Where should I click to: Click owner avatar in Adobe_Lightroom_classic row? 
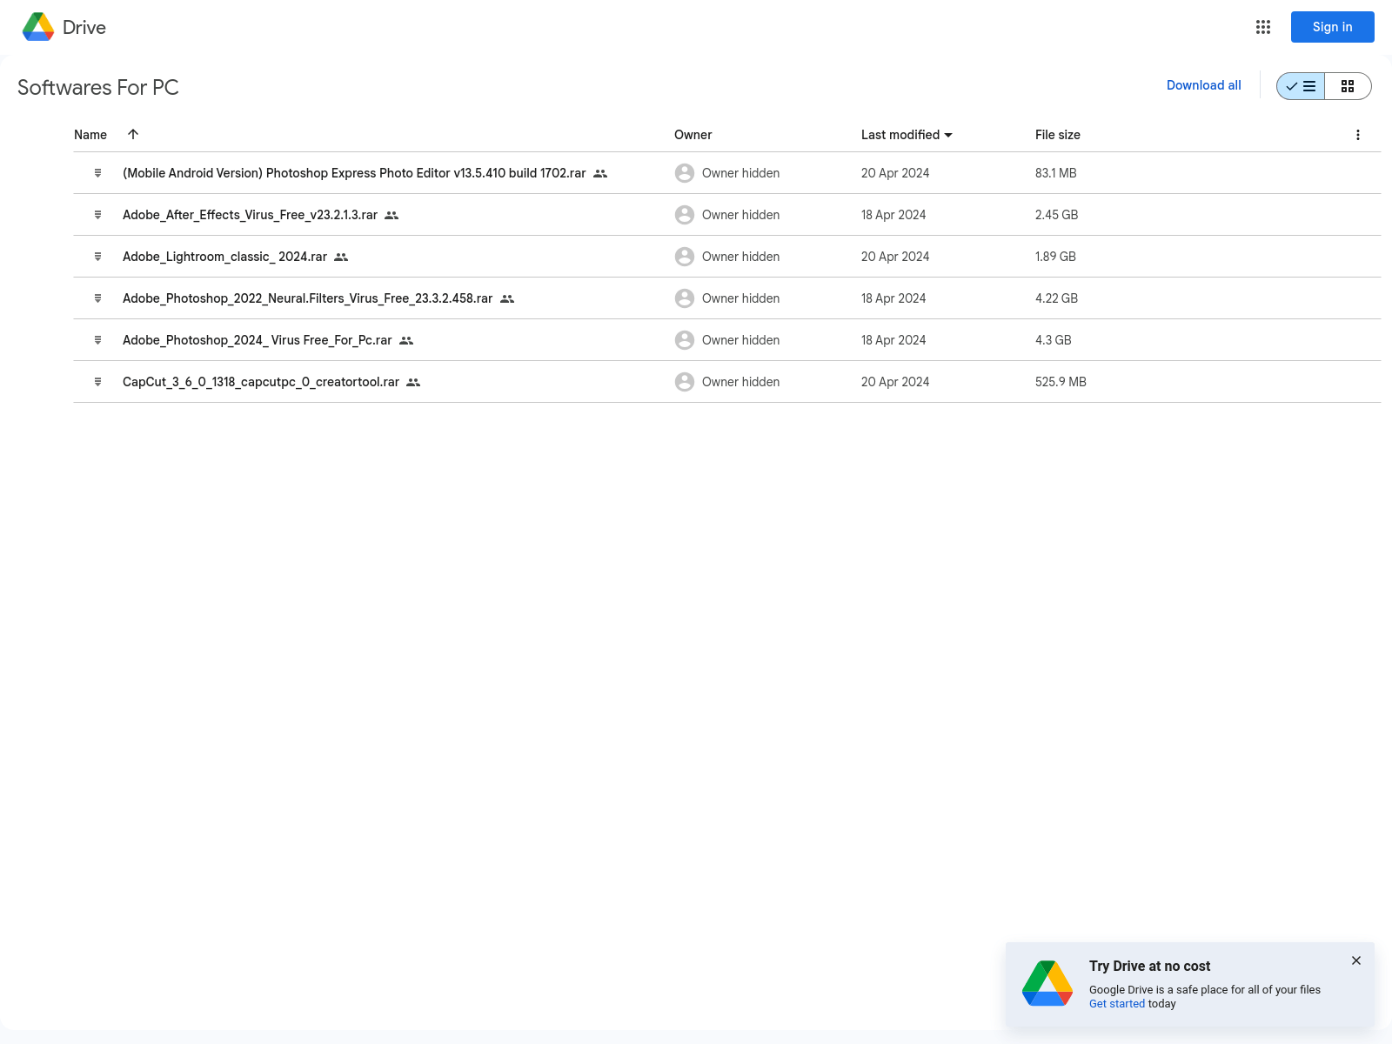(685, 257)
